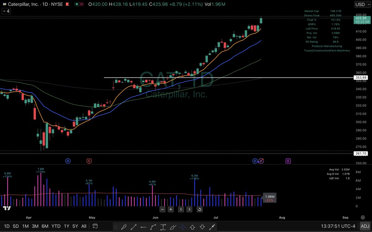Click the U/D Vol 1.8 value
The image size is (372, 232).
(348, 178)
